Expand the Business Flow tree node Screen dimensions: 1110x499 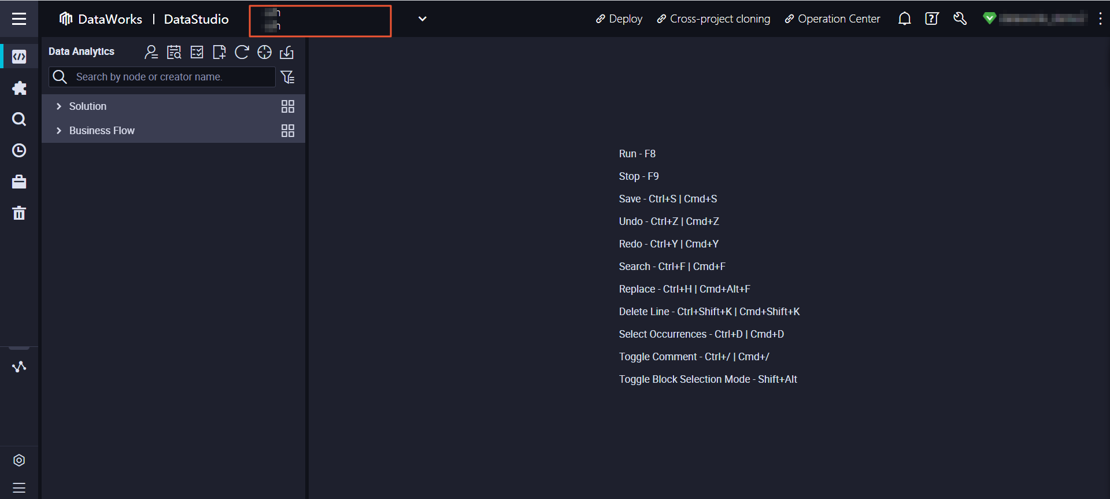pos(59,131)
